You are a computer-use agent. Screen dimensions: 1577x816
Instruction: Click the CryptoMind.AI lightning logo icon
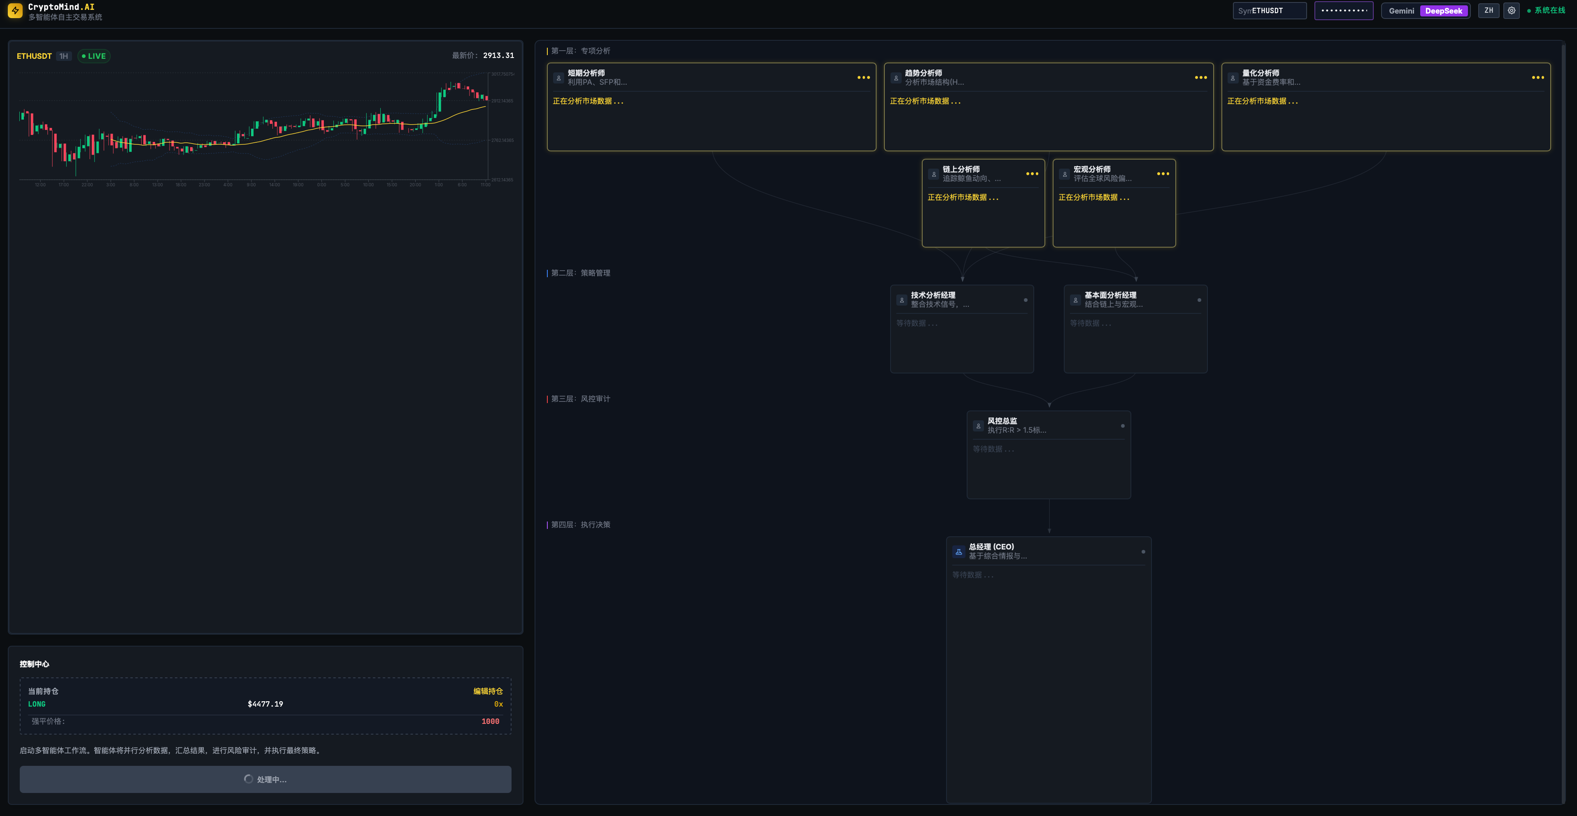click(x=15, y=10)
